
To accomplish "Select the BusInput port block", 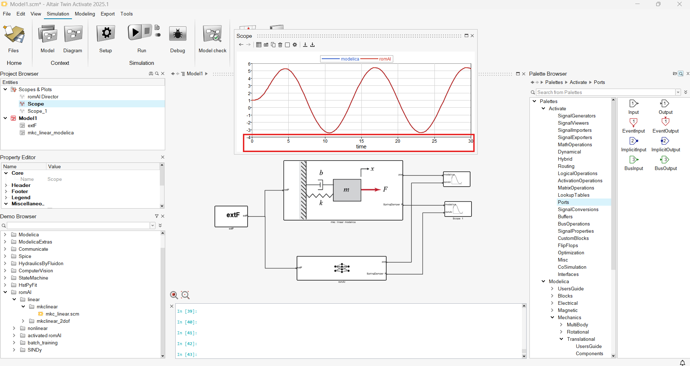I will click(x=633, y=163).
